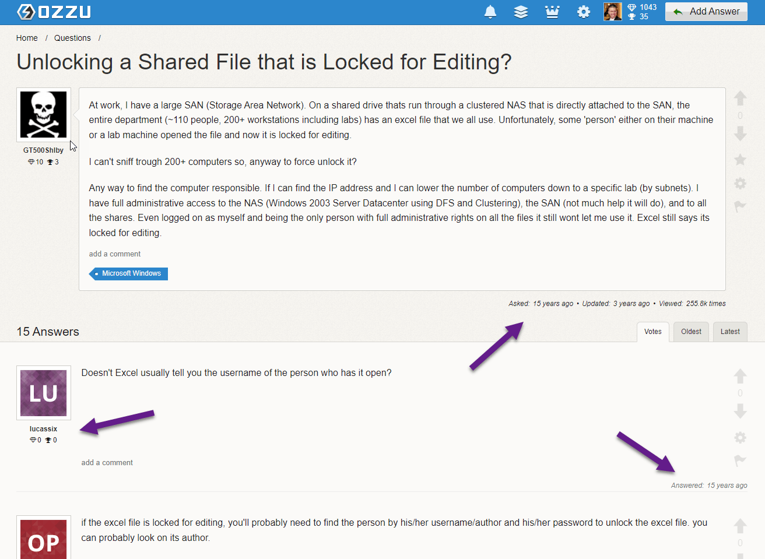Sort answers using the Votes tab
The height and width of the screenshot is (559, 765).
coord(653,332)
